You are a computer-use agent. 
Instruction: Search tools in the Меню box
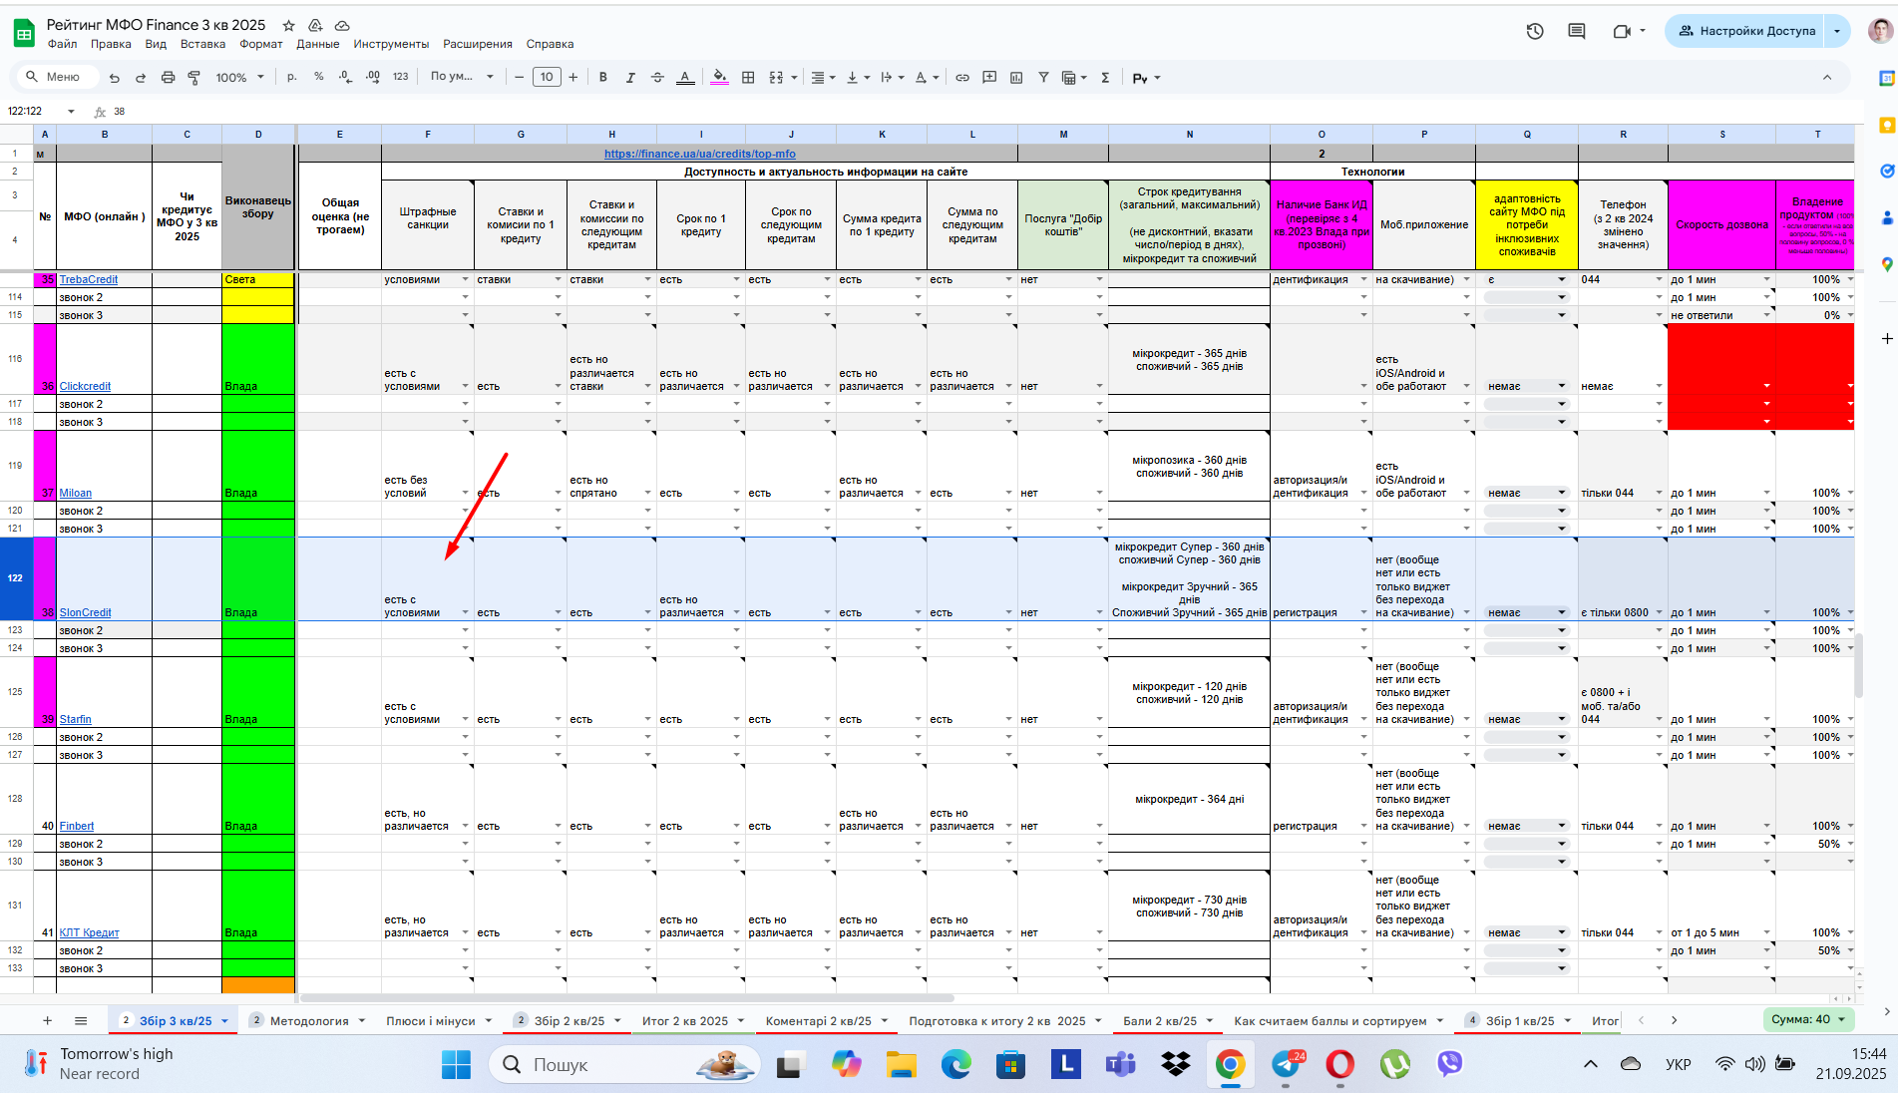pos(57,77)
